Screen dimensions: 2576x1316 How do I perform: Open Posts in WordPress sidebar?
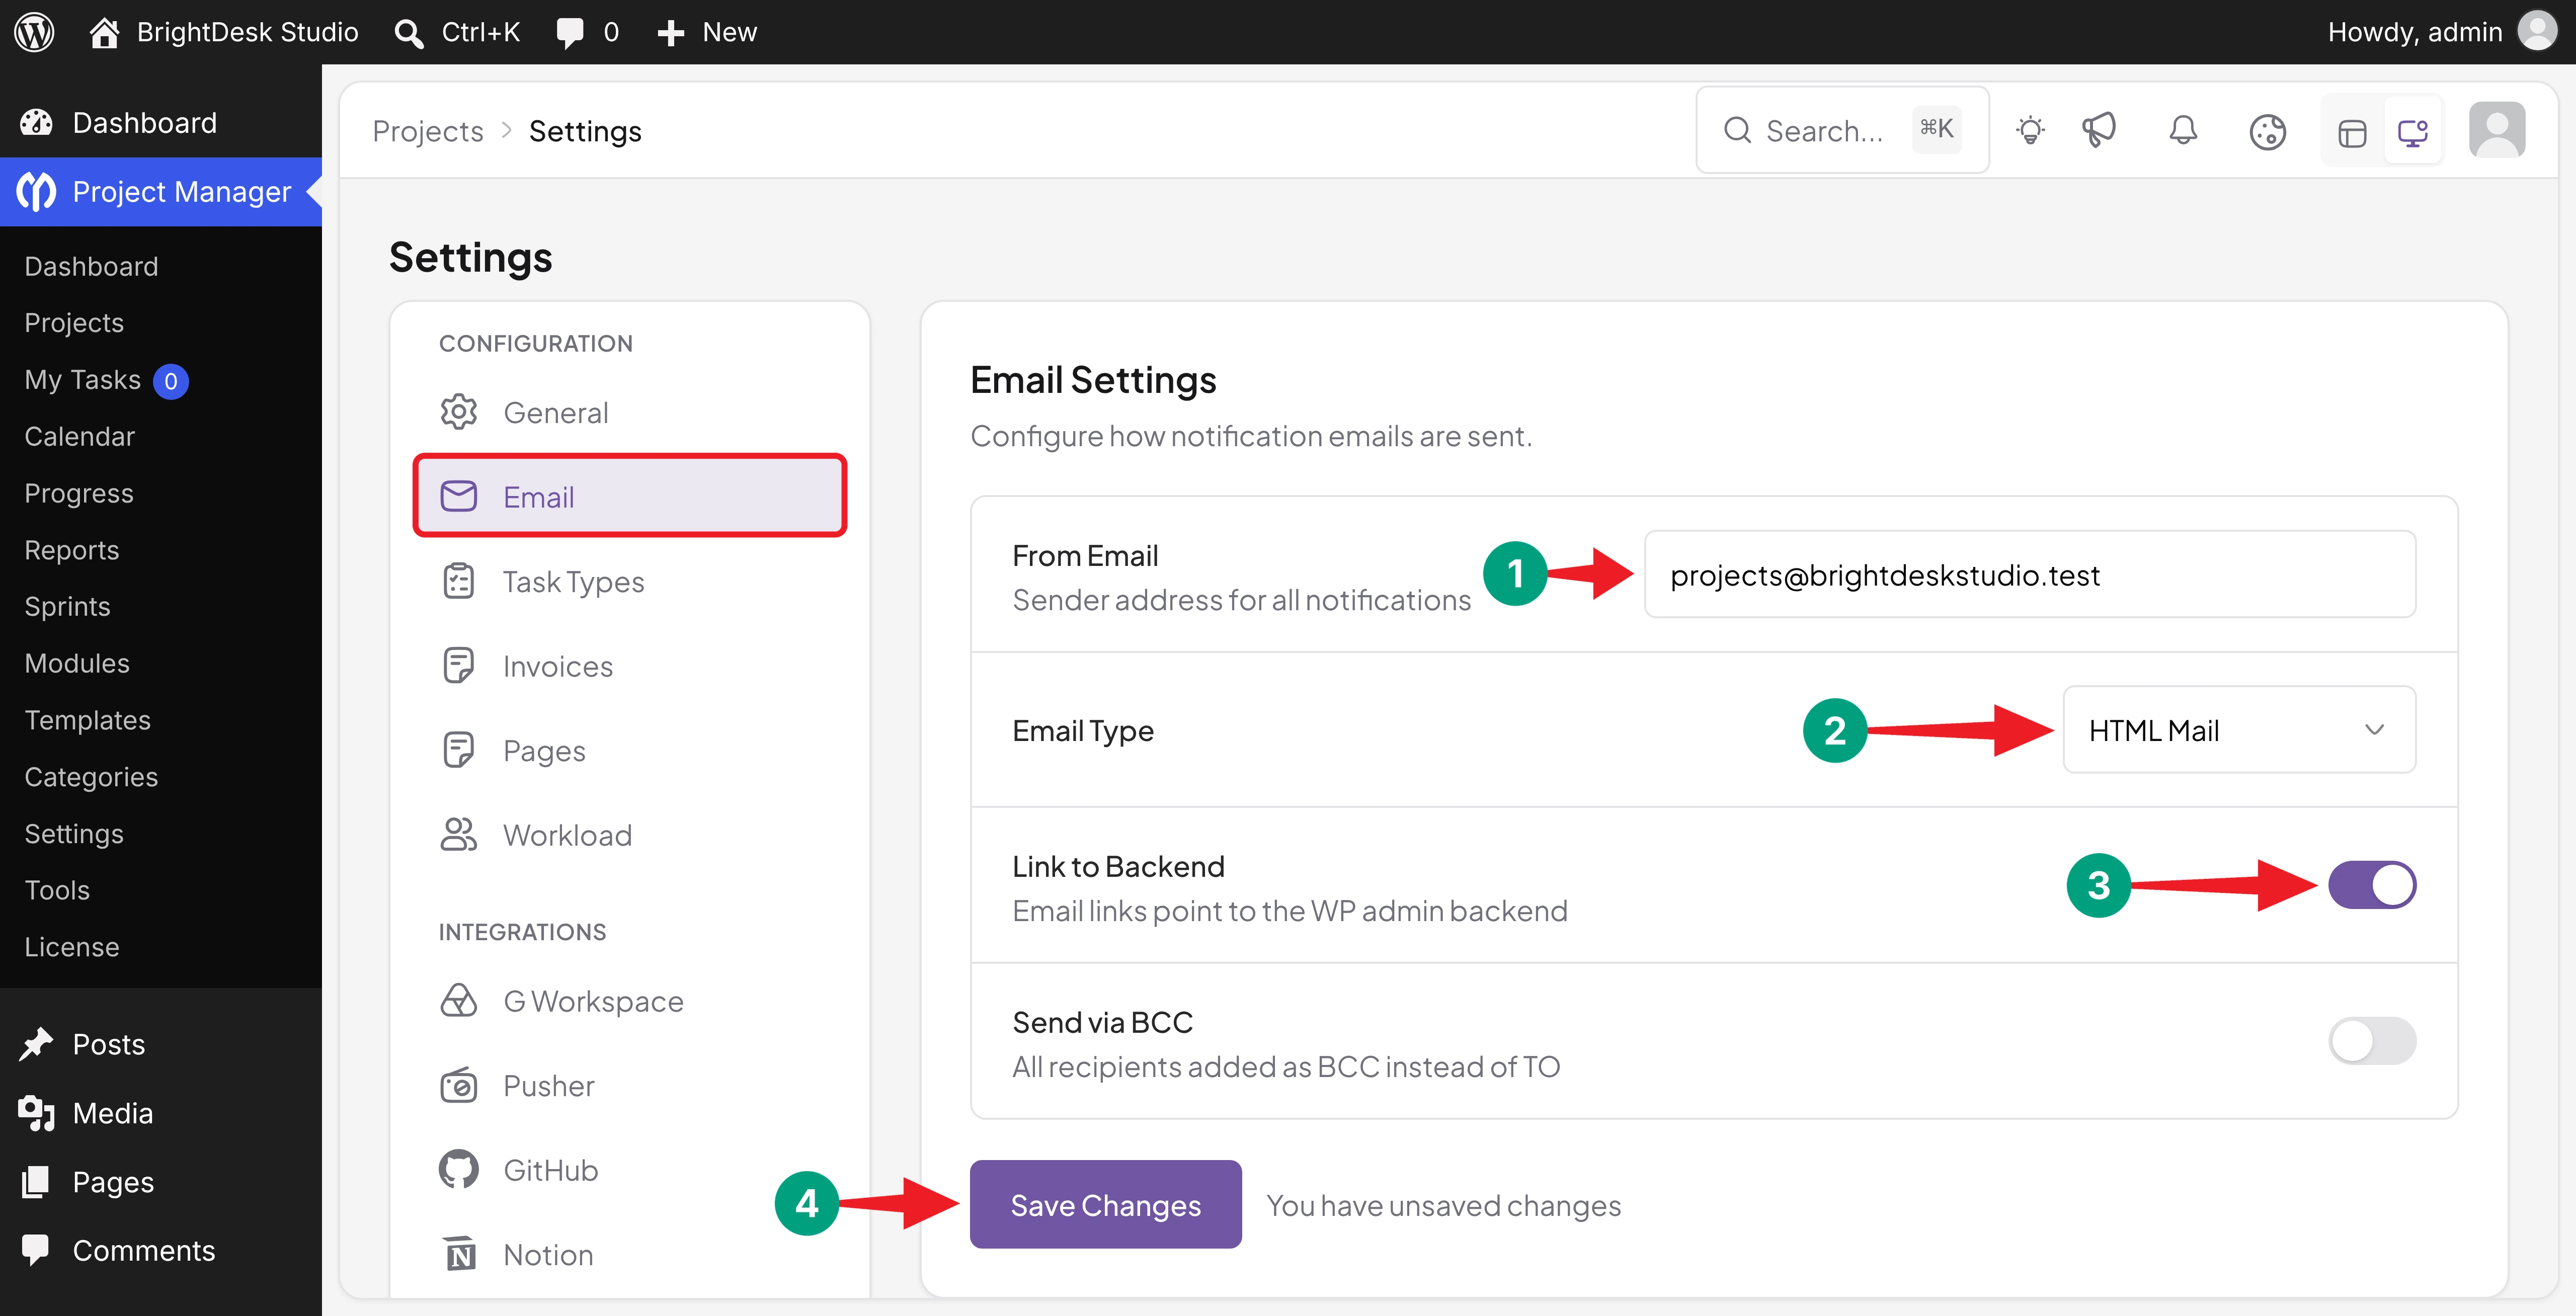point(161,1044)
